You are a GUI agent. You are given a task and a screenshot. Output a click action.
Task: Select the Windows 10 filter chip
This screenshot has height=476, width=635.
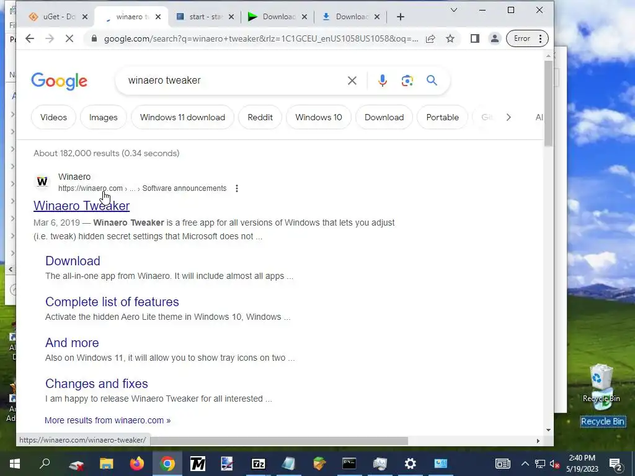tap(319, 117)
